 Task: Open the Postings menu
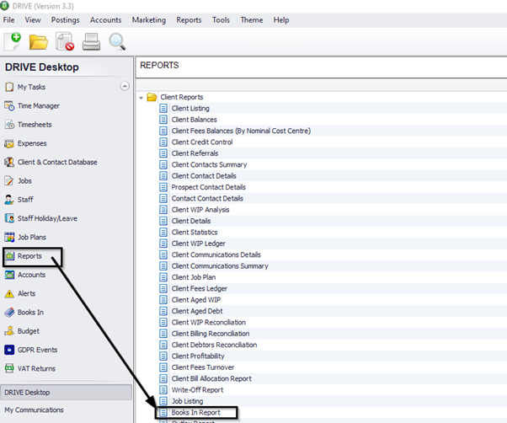click(66, 20)
